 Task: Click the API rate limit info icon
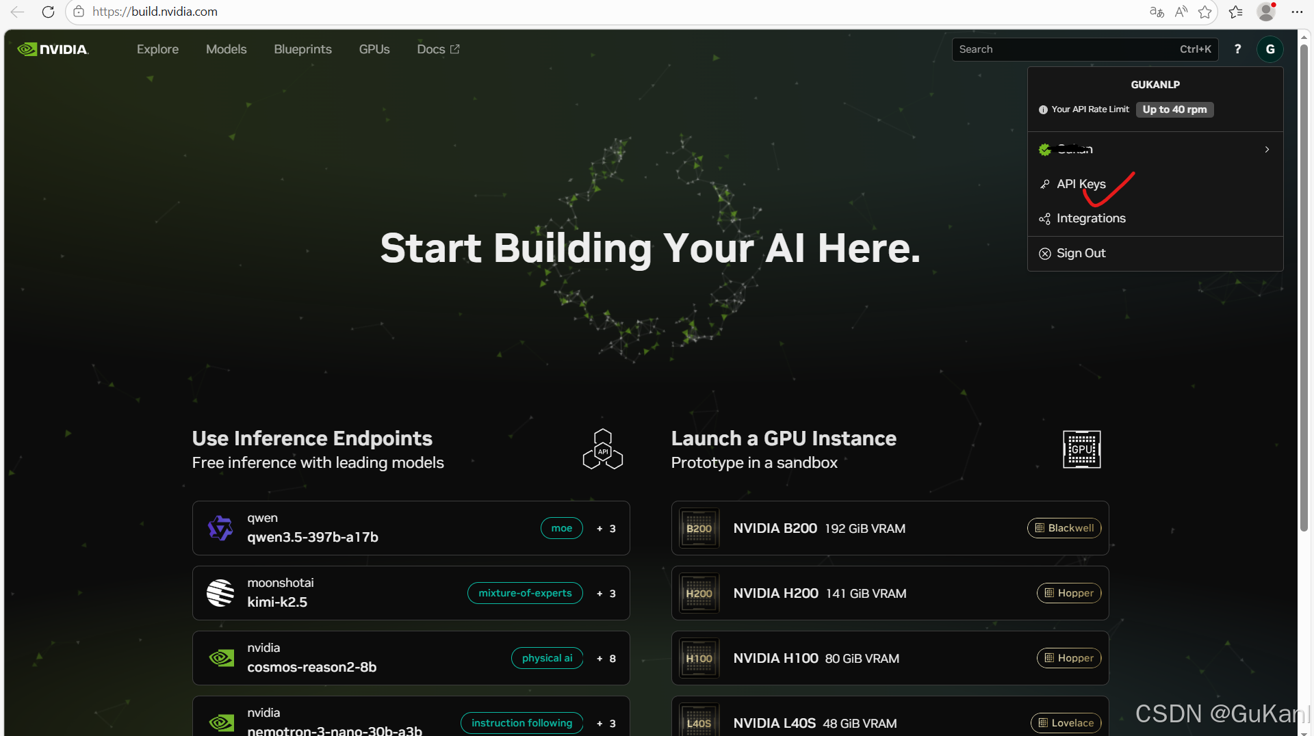click(x=1043, y=109)
